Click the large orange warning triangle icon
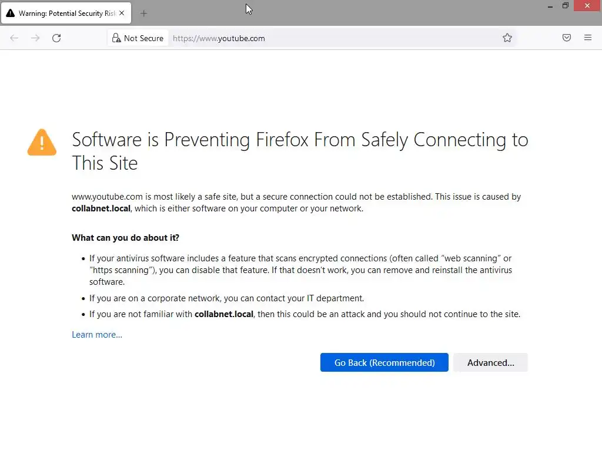 [x=42, y=143]
